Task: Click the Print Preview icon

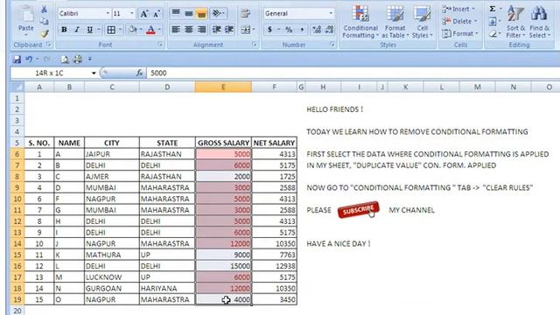Action: point(65,59)
